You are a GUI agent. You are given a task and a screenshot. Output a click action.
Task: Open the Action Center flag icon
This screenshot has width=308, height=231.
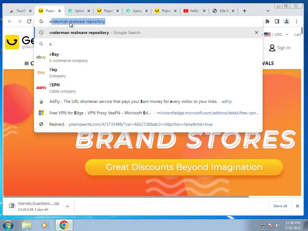click(270, 225)
